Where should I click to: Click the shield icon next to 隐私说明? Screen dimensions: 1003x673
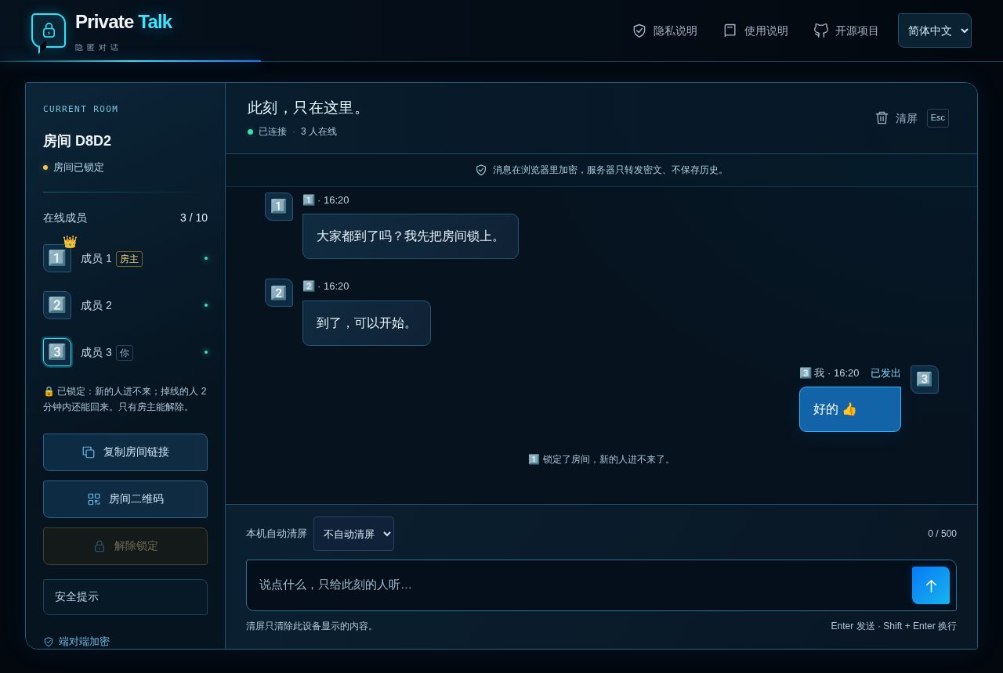point(639,31)
